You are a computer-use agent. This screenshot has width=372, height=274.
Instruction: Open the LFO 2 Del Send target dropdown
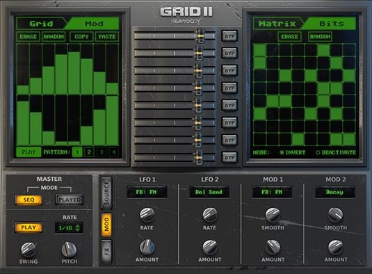pos(209,192)
